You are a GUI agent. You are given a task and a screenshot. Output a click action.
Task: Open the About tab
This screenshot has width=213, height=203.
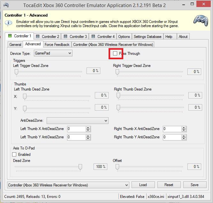[183, 36]
